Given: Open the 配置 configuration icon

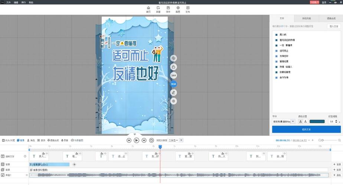Looking at the screenshot, I should tap(178, 9).
